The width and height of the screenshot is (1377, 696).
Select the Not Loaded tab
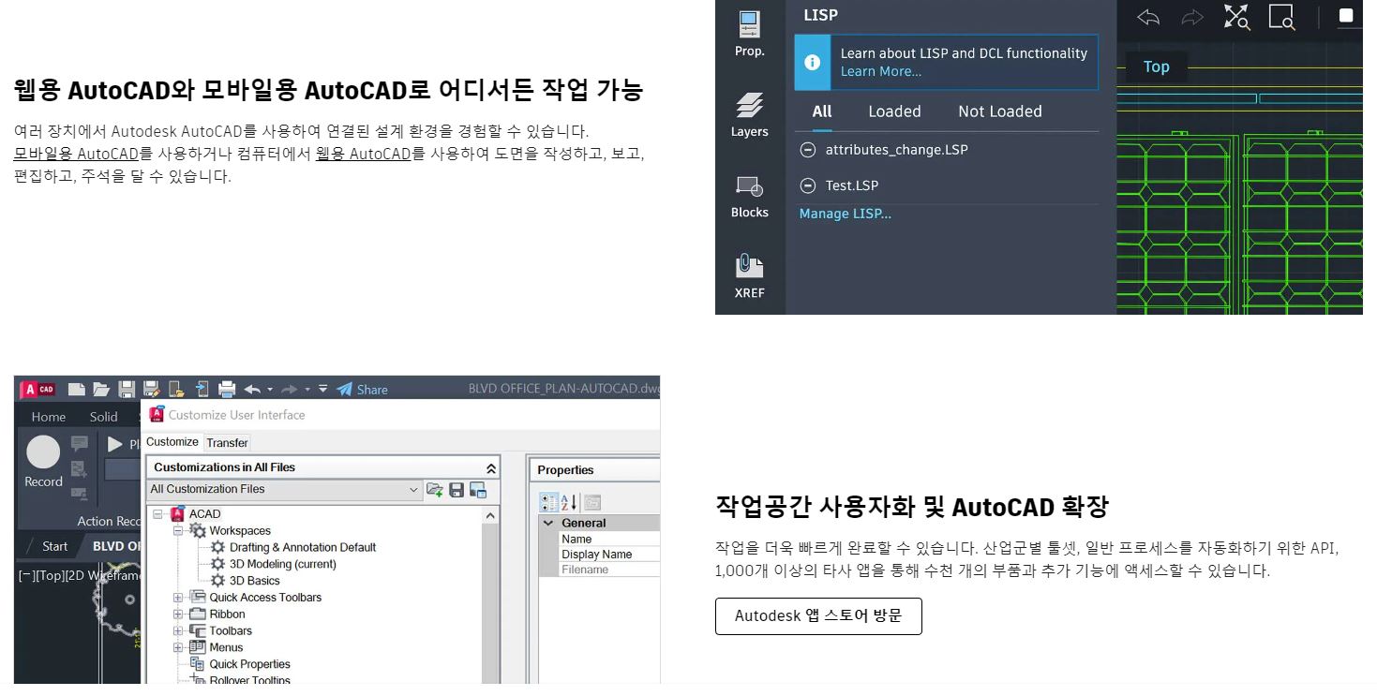(1000, 111)
